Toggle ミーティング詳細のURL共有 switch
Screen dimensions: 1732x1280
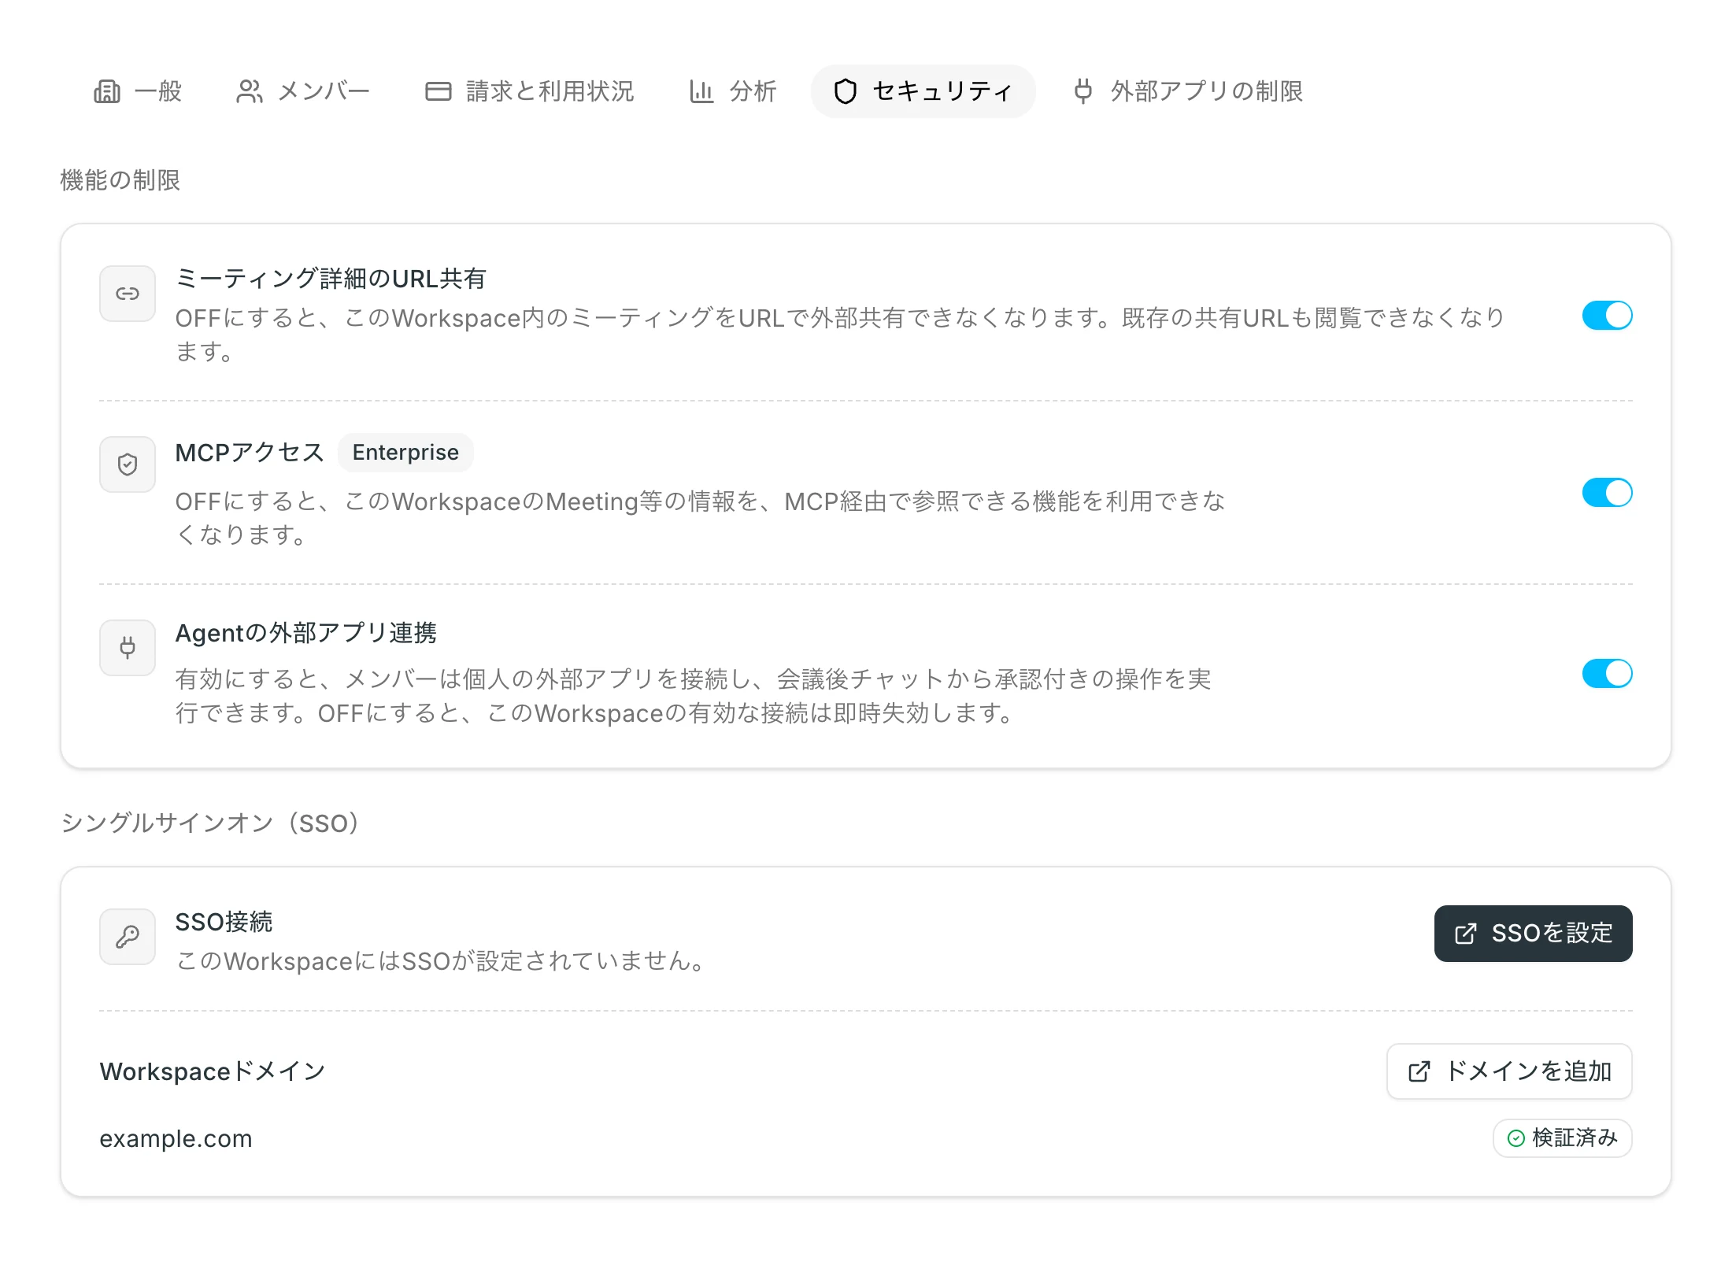click(1607, 316)
